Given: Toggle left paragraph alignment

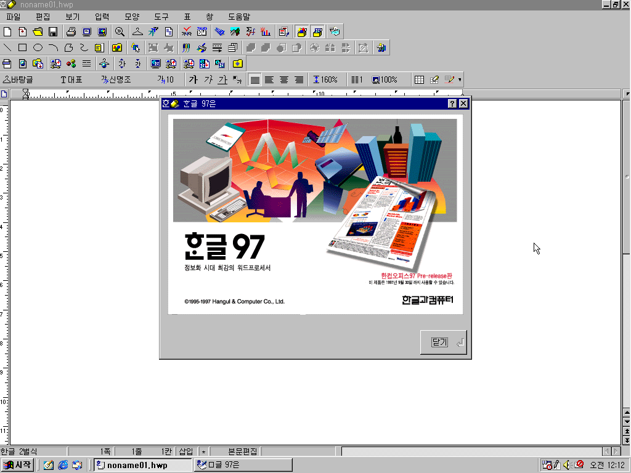Looking at the screenshot, I should point(269,79).
